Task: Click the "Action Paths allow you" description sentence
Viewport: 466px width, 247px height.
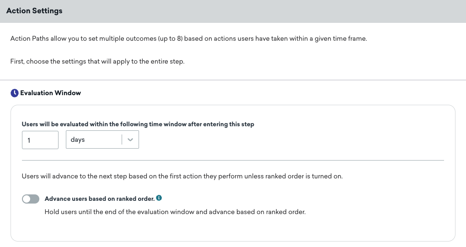Action: tap(189, 38)
